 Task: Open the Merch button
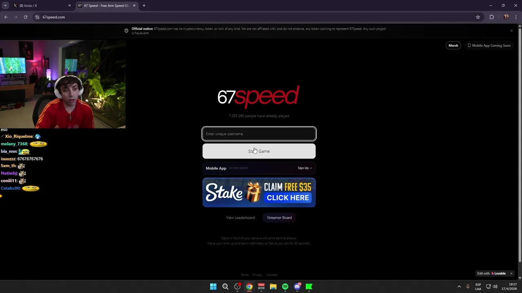point(453,46)
